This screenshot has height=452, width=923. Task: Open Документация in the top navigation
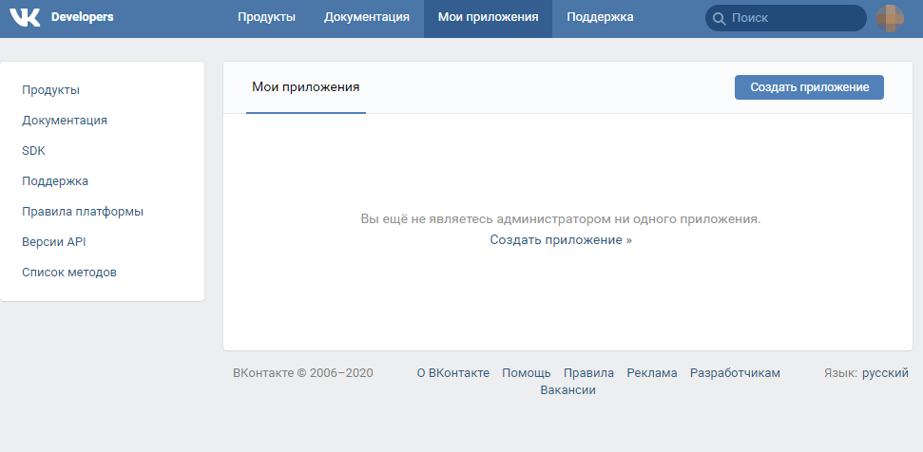point(367,17)
